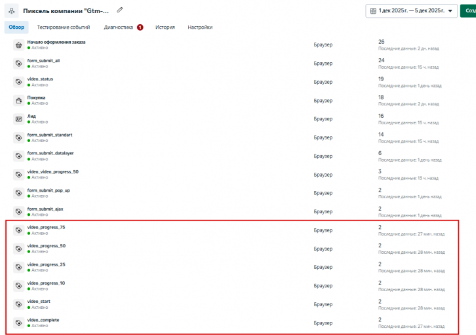The image size is (476, 335).
Task: Open the date range dropdown
Action: point(411,11)
